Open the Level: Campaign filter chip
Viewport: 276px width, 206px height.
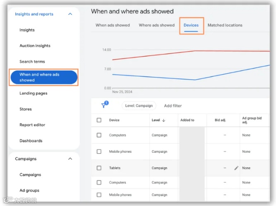coord(139,106)
